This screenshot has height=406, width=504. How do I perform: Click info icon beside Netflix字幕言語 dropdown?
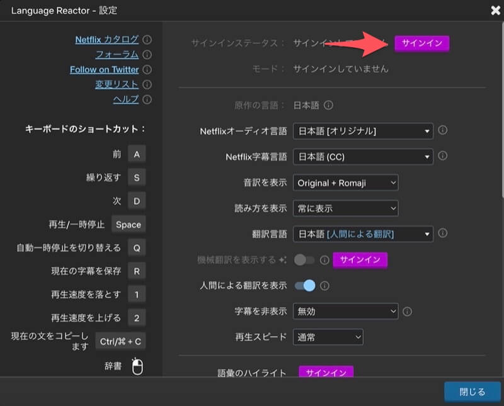(x=443, y=155)
